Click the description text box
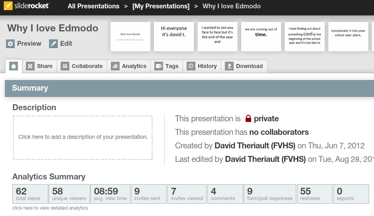This screenshot has height=216, width=374. (83, 137)
